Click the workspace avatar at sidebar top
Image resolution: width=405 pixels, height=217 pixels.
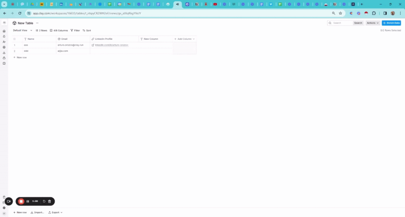click(x=4, y=22)
